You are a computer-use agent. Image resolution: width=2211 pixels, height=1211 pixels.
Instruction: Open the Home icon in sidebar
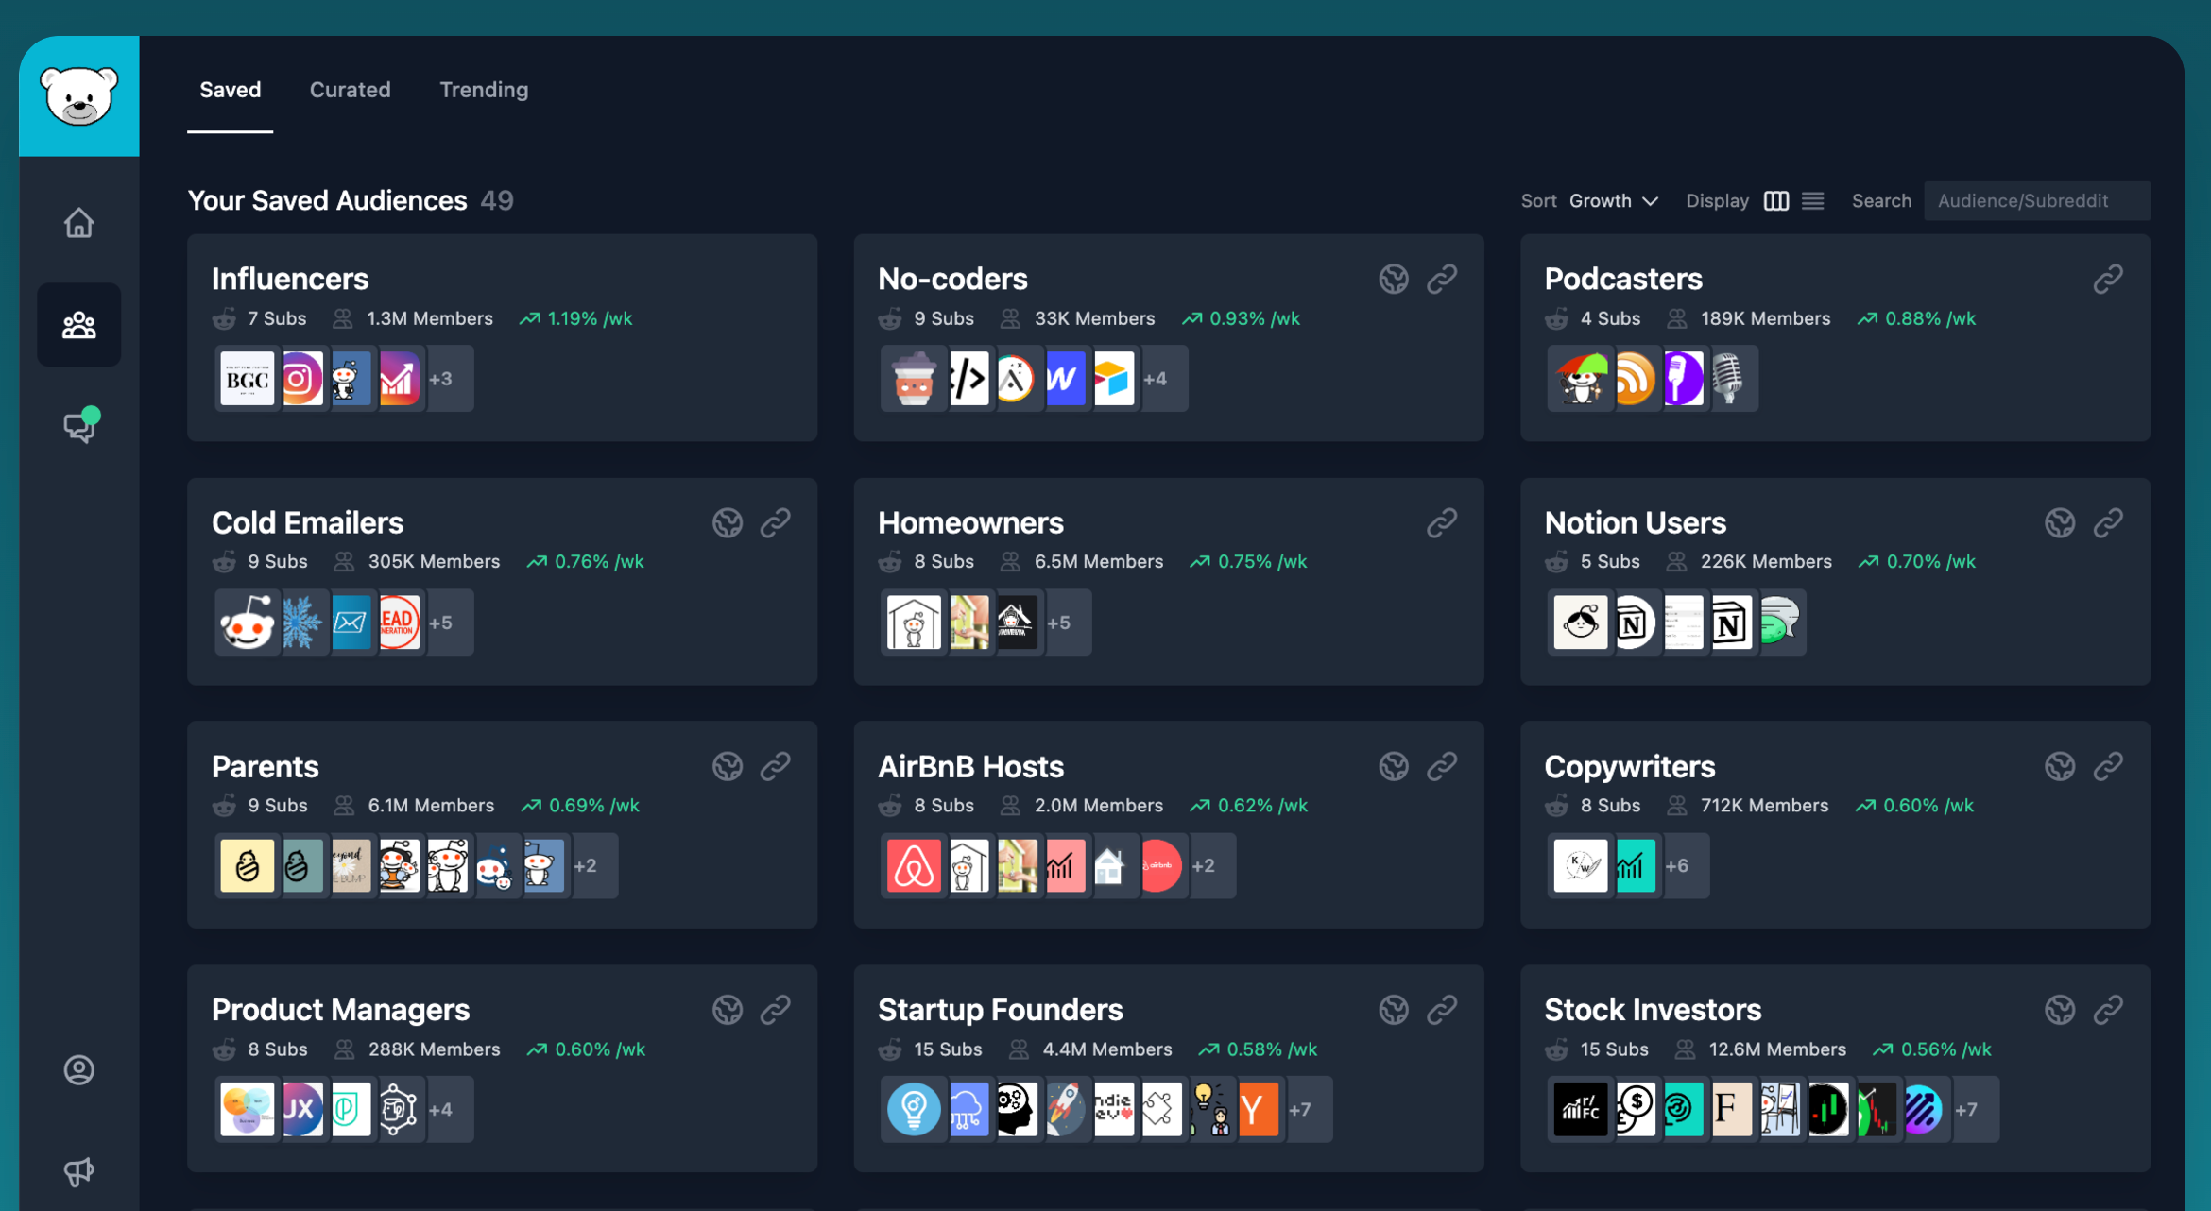tap(78, 223)
